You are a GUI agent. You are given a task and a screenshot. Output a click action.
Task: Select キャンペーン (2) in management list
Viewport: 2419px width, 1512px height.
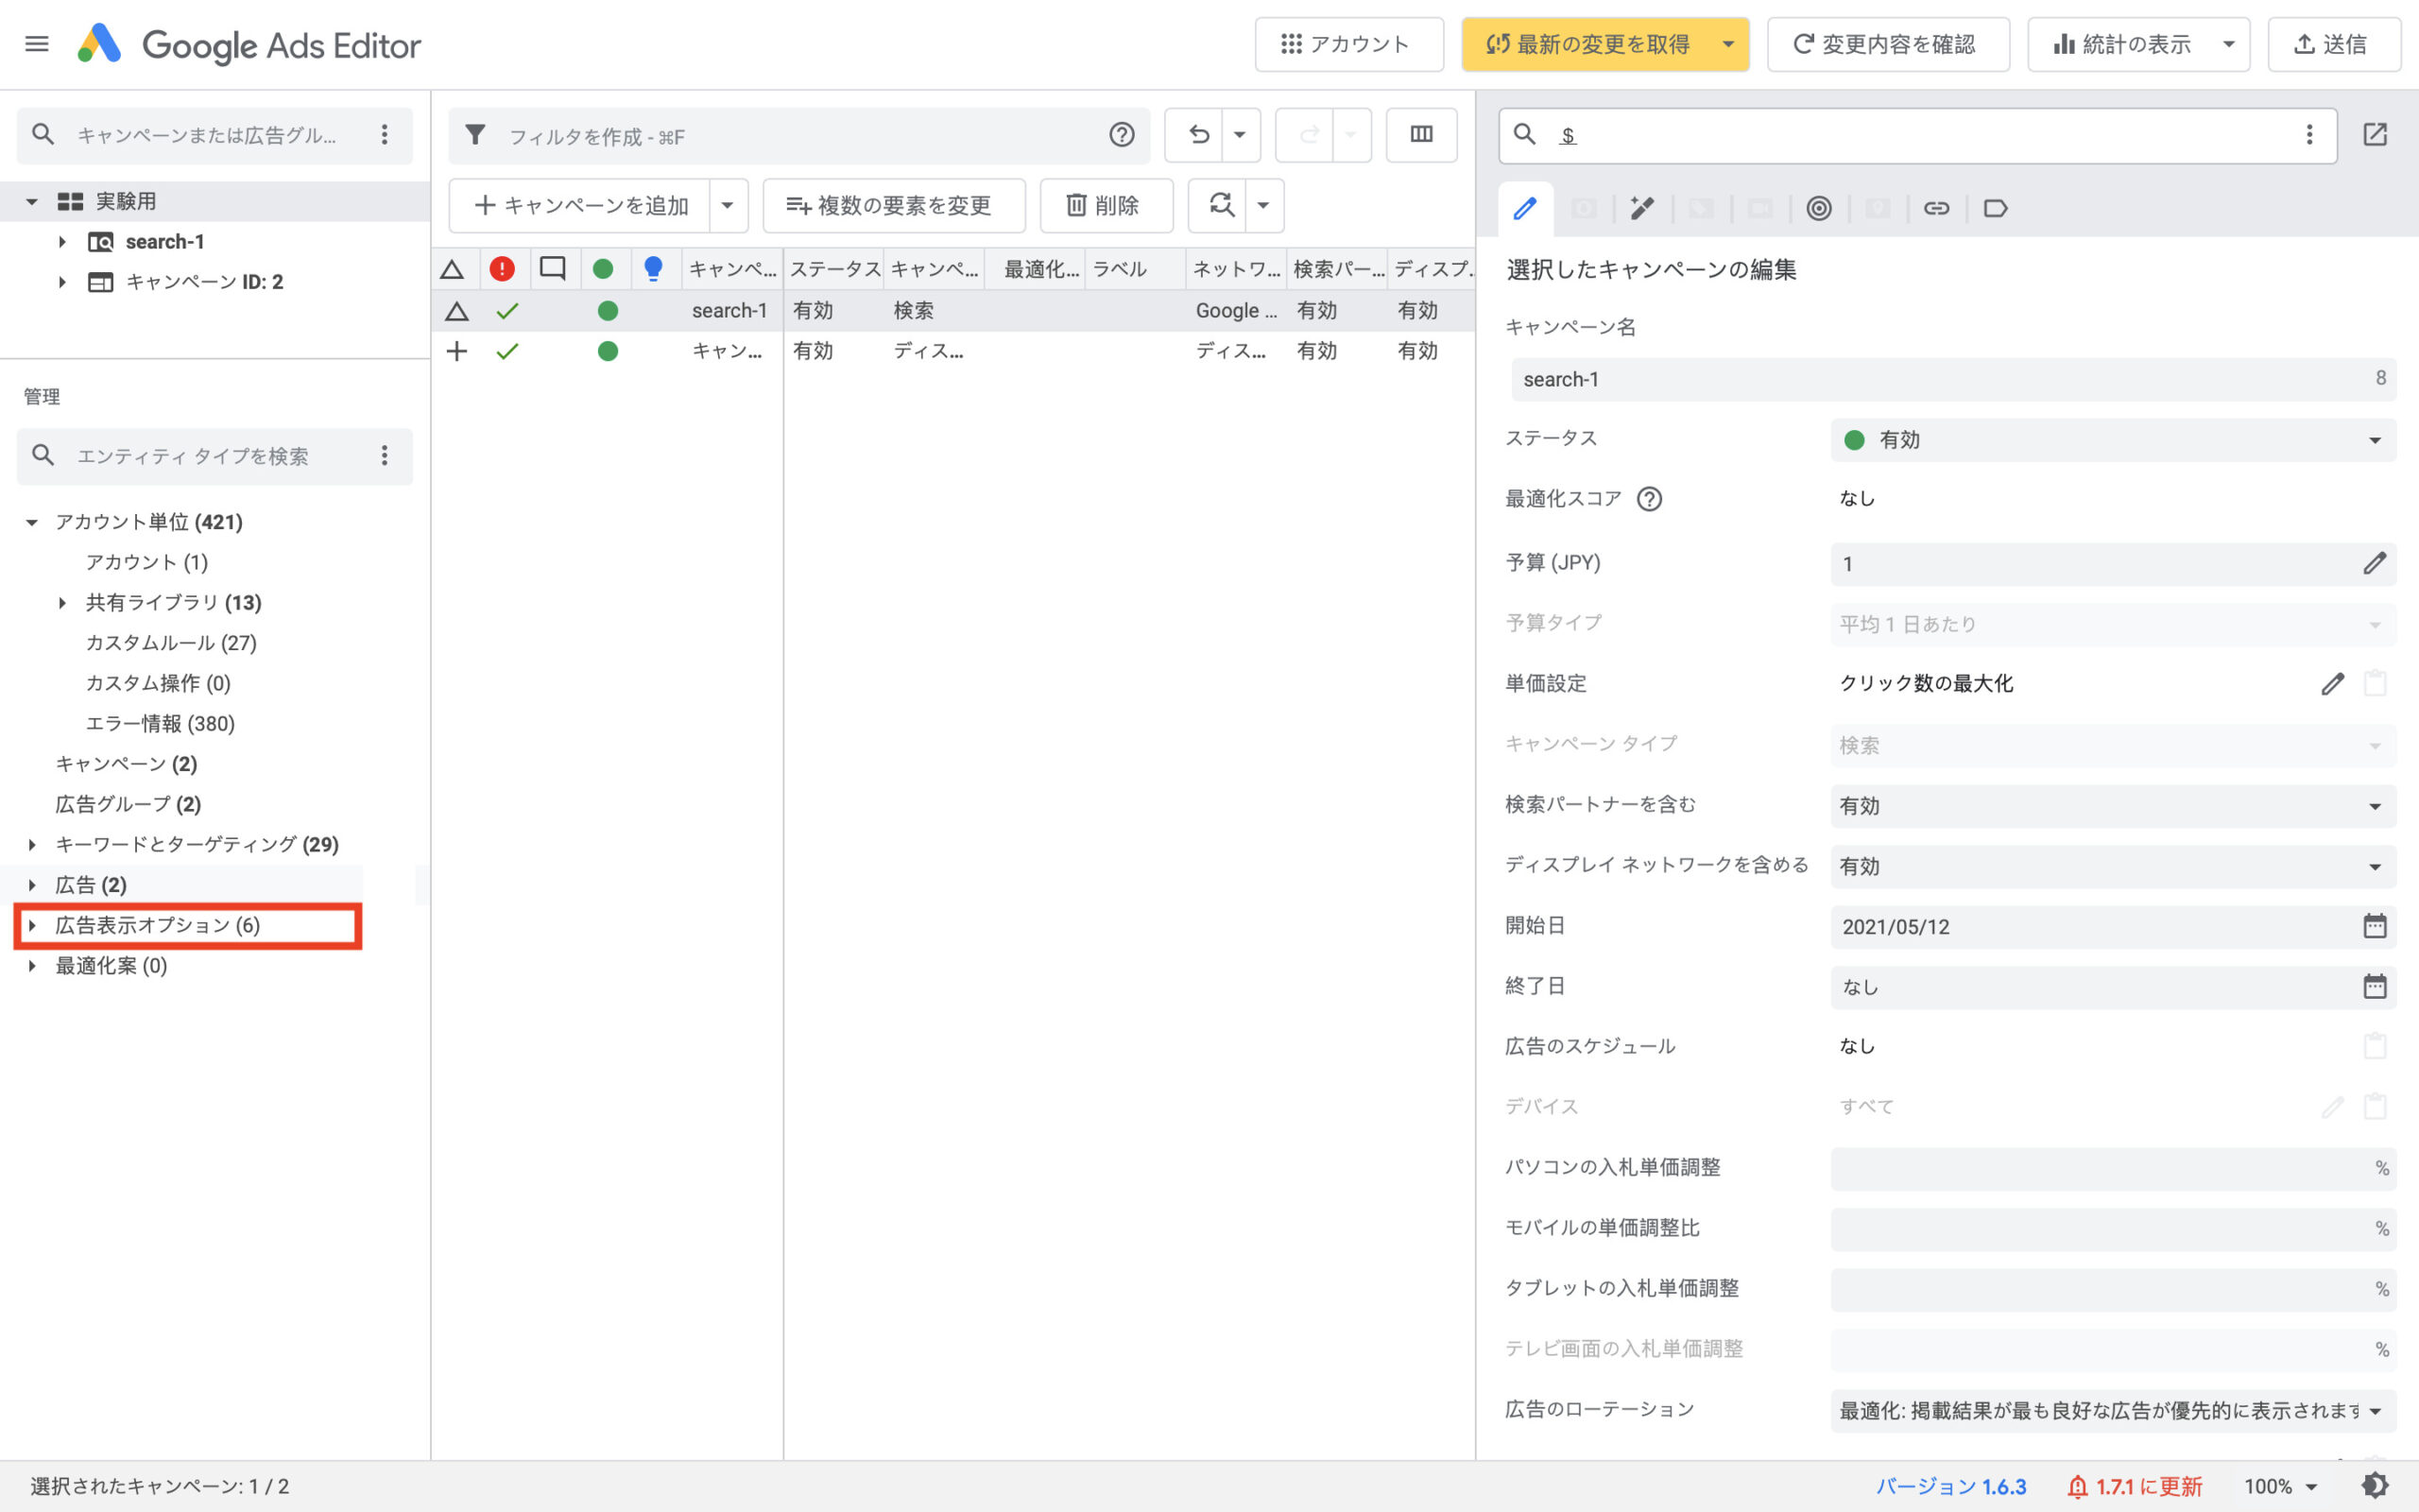[x=126, y=764]
